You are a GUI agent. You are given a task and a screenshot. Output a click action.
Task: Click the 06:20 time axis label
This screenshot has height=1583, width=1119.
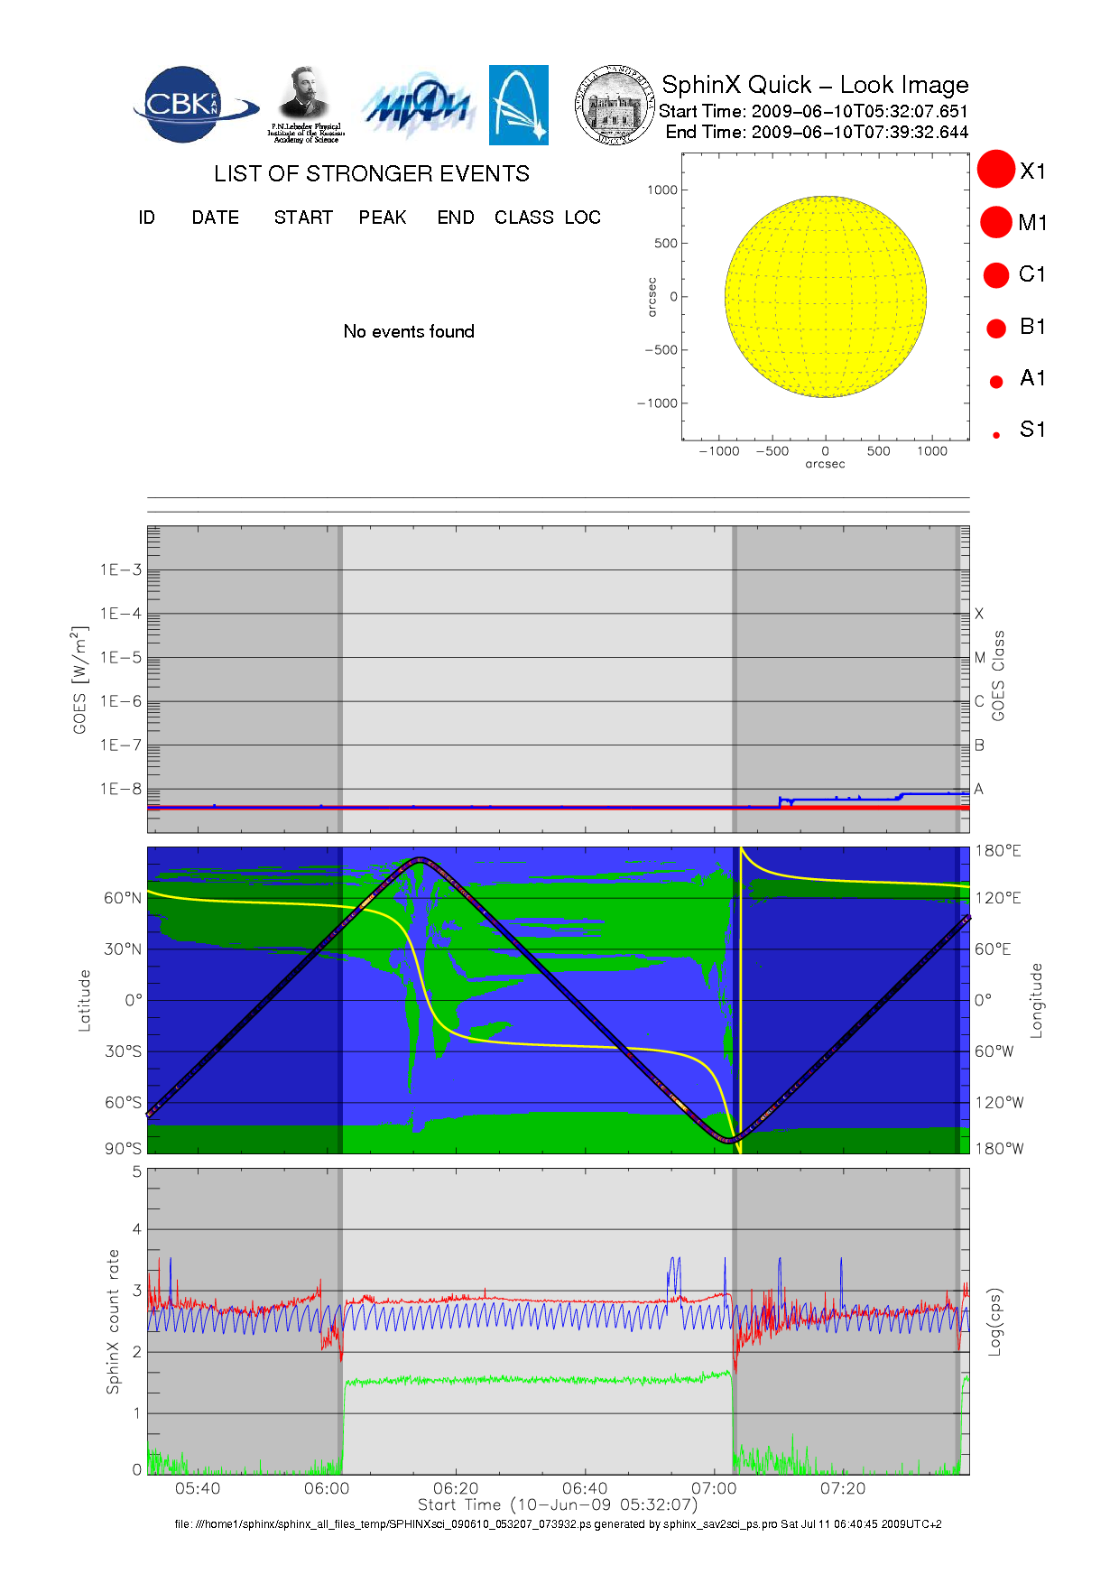(x=456, y=1488)
